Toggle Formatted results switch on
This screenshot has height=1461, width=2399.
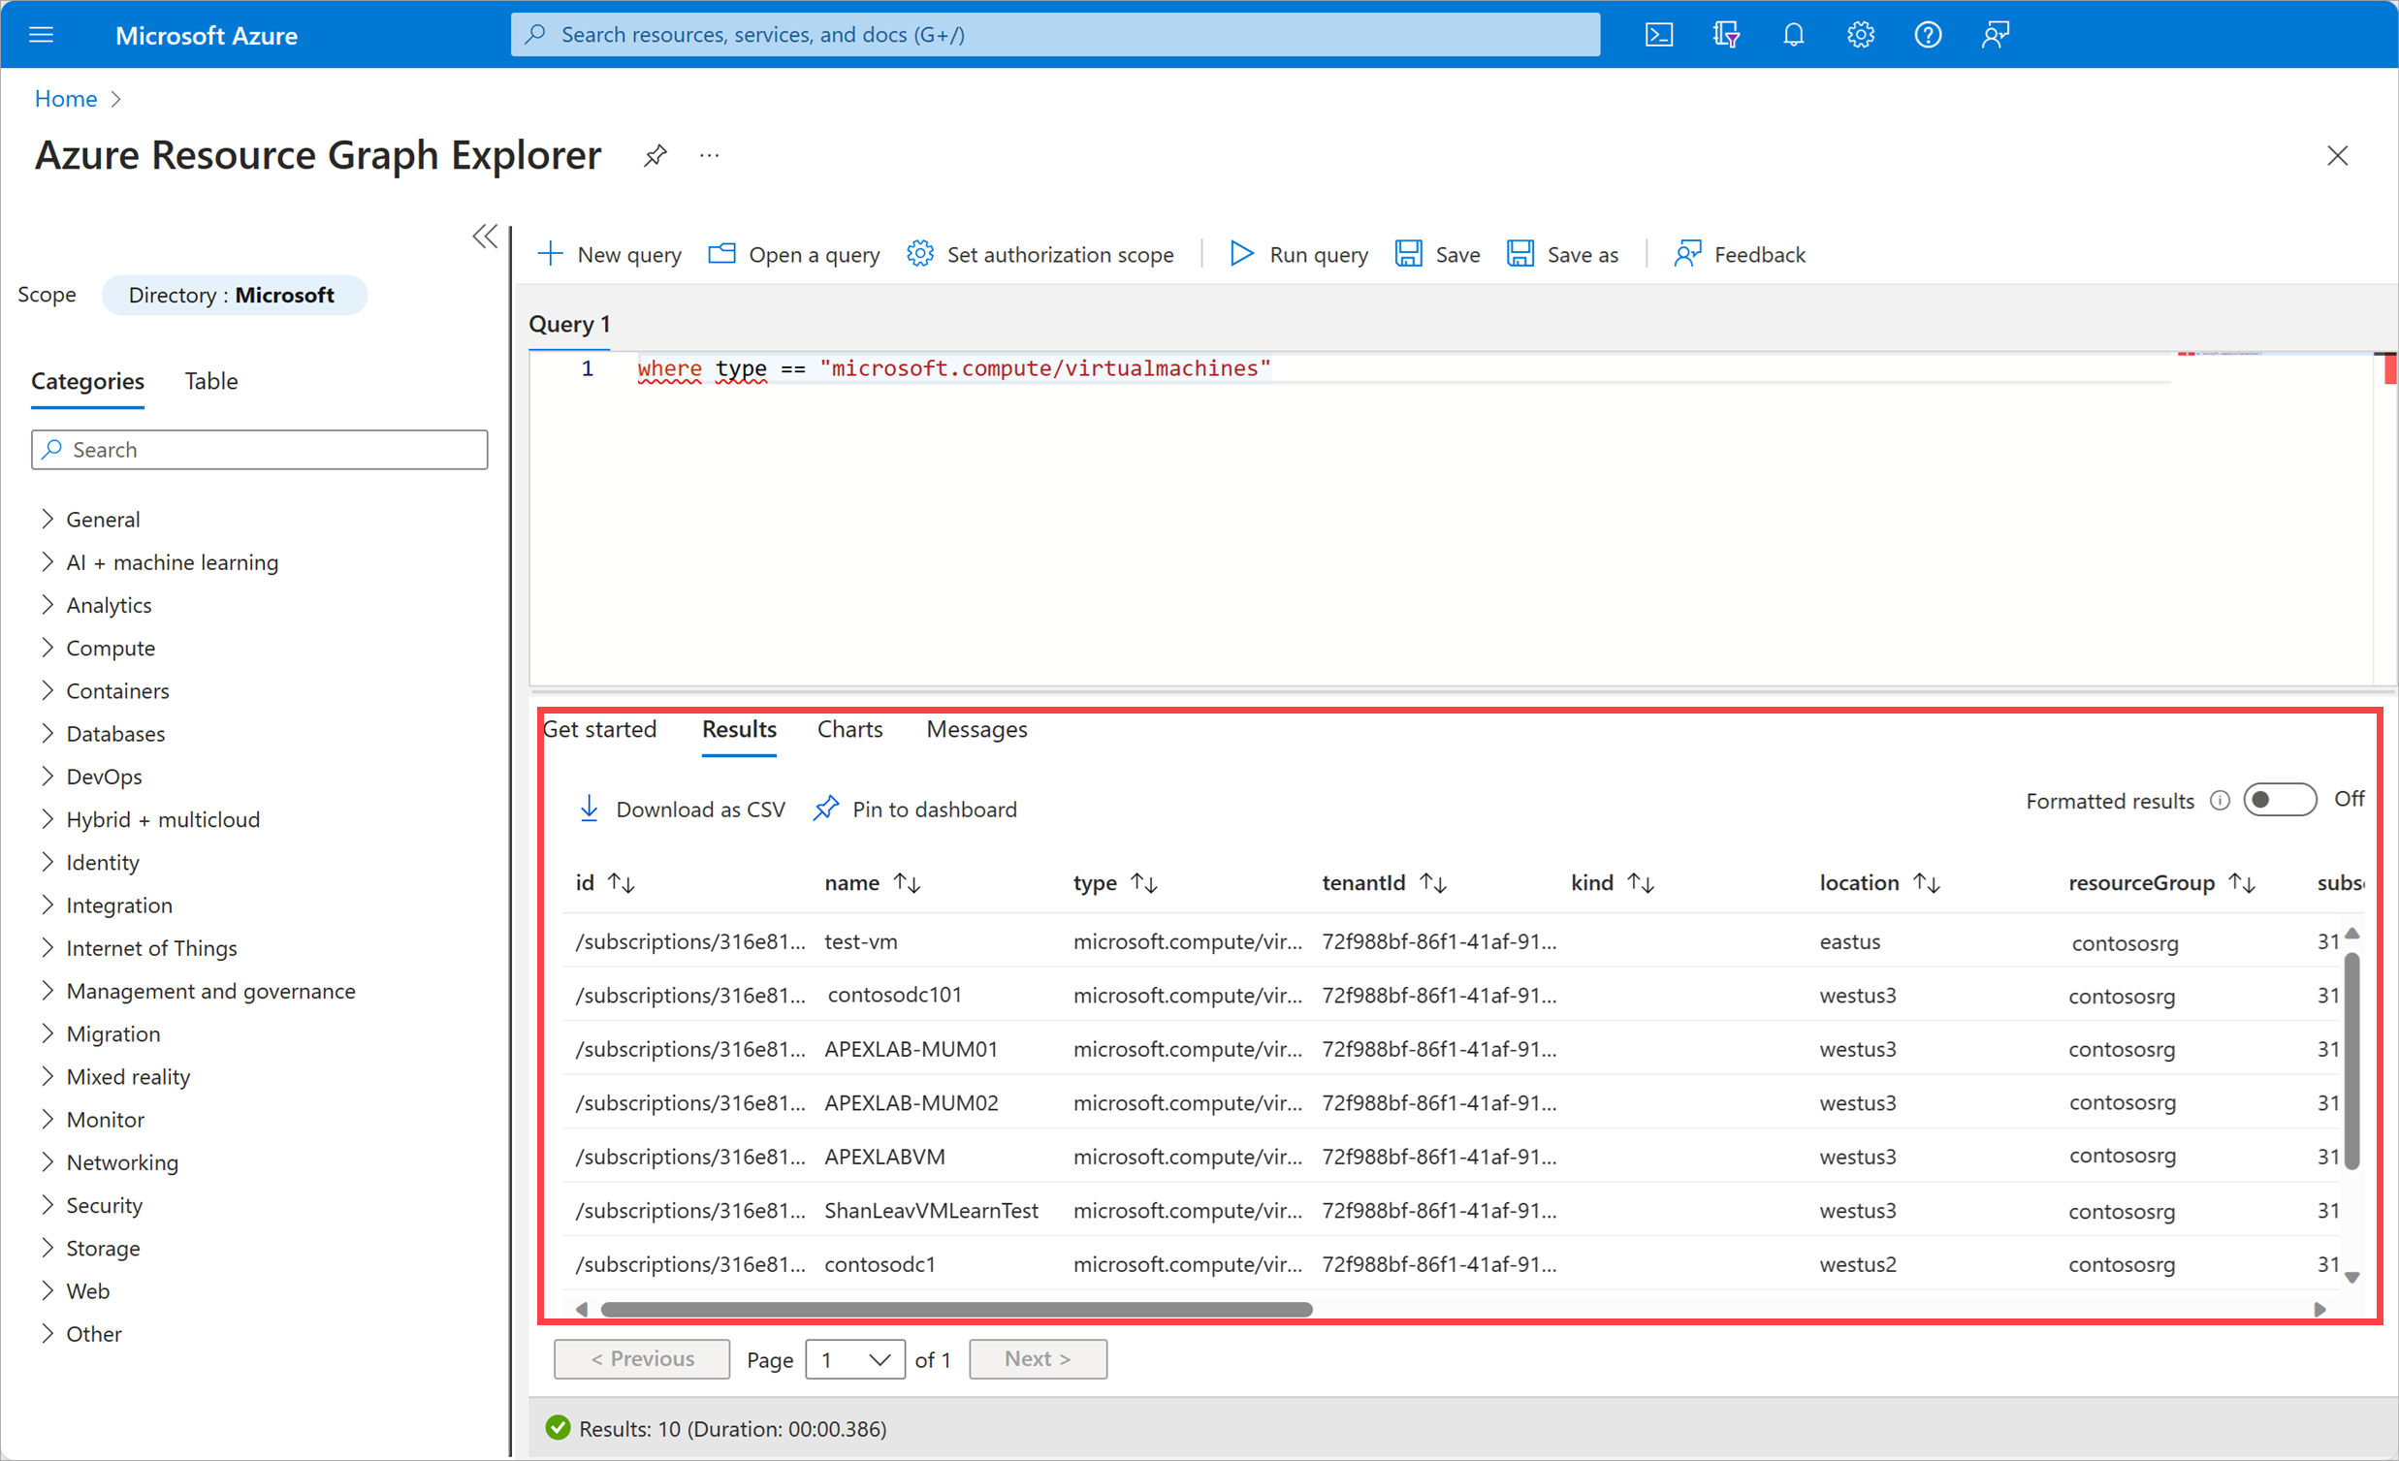2280,800
